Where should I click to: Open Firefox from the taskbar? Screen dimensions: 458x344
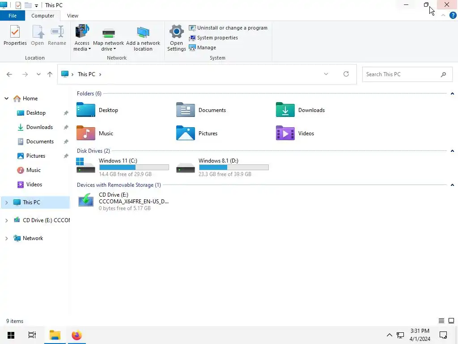[77, 335]
